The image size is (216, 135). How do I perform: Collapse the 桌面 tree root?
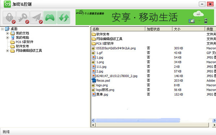pos(2,29)
